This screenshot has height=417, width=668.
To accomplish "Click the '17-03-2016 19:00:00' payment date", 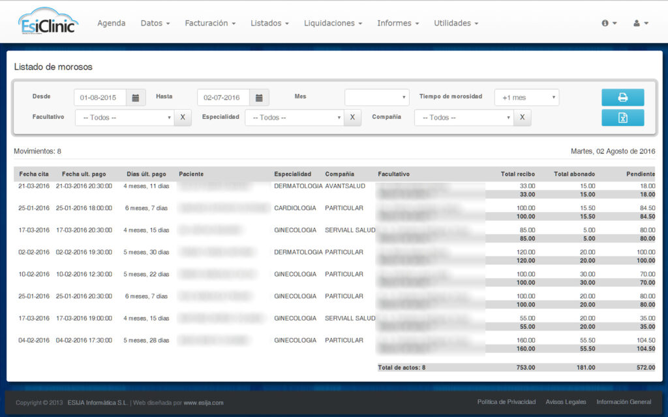I will pyautogui.click(x=84, y=318).
